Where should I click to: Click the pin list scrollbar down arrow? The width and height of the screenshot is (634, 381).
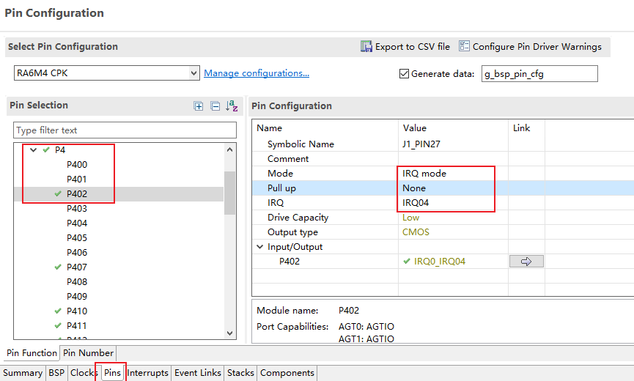pyautogui.click(x=230, y=333)
